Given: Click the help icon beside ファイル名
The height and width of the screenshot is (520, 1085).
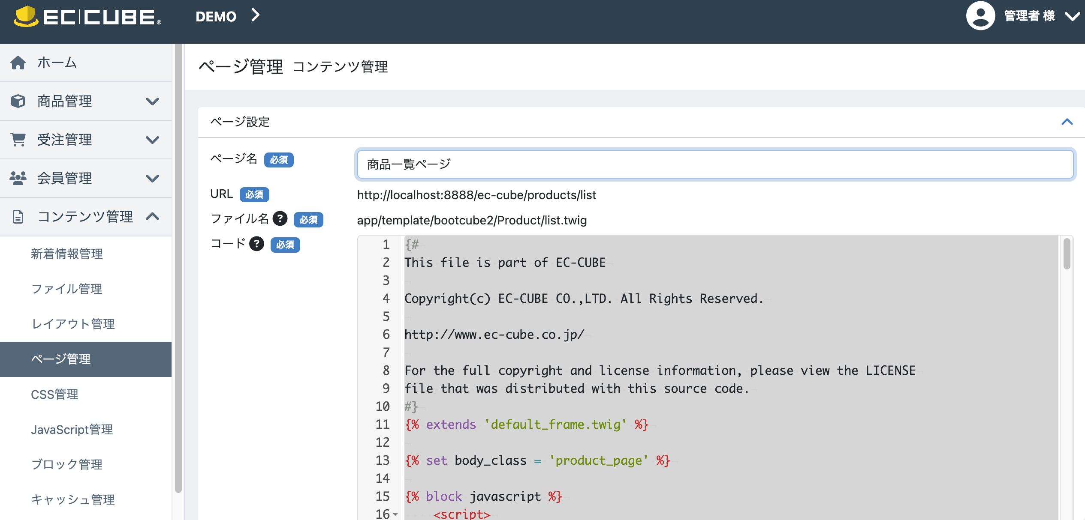Looking at the screenshot, I should (280, 219).
